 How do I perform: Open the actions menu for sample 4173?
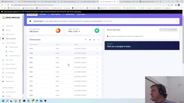97,81
